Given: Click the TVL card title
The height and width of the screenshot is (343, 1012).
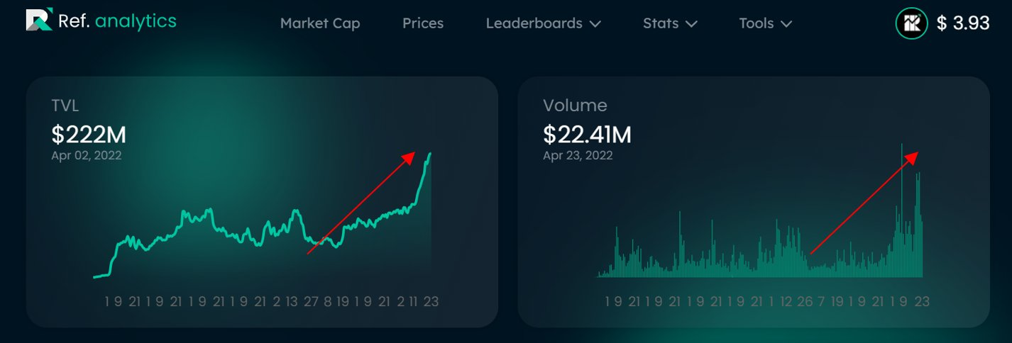Looking at the screenshot, I should pyautogui.click(x=65, y=106).
